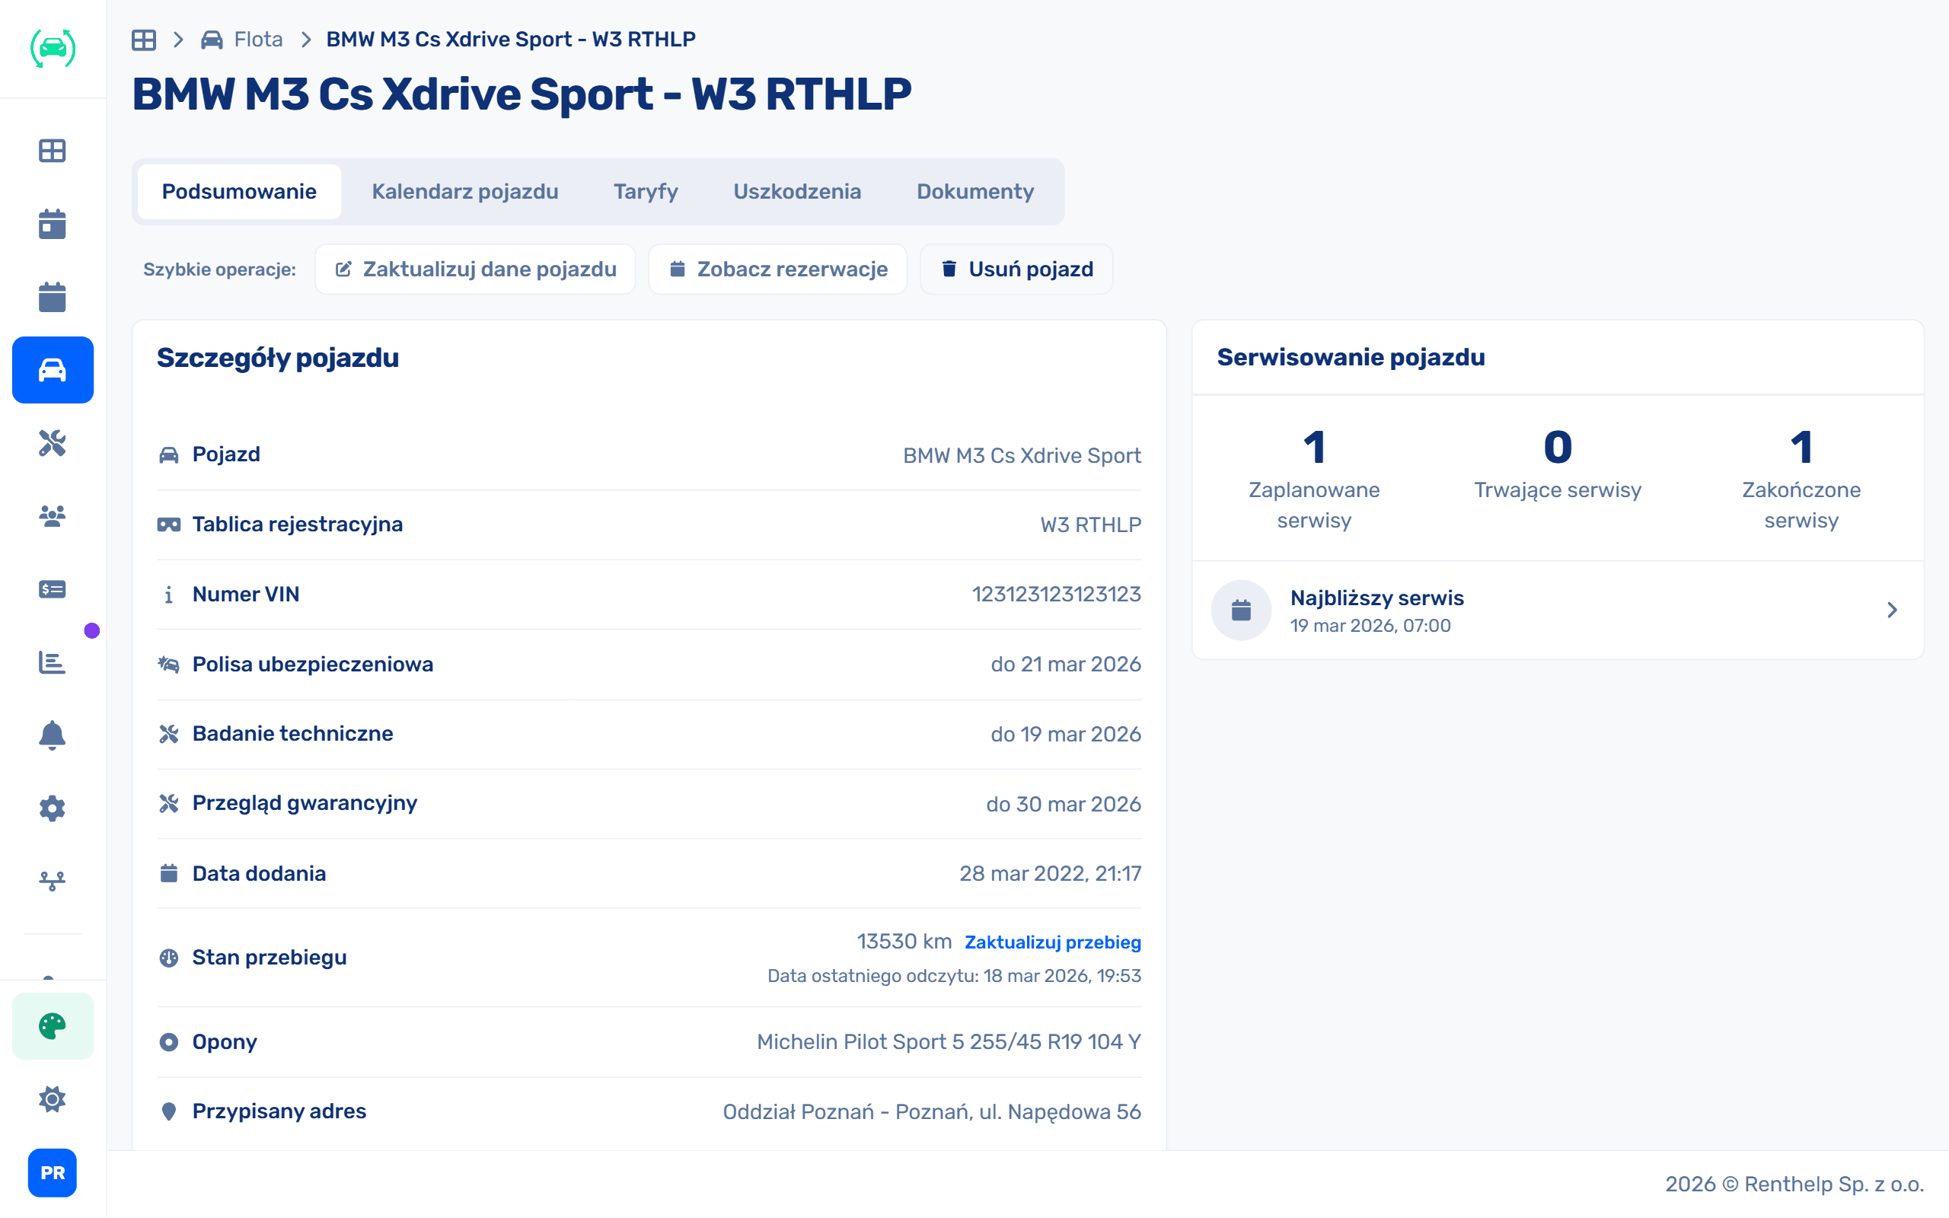Click the Trwające serwisy count

pyautogui.click(x=1558, y=447)
